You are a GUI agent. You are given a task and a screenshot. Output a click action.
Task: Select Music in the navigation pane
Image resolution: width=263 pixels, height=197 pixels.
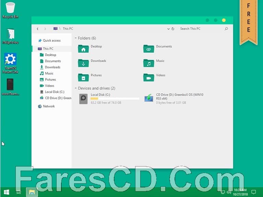(51, 73)
